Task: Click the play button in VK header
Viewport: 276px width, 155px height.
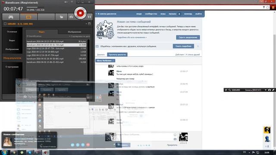Action: point(179,14)
